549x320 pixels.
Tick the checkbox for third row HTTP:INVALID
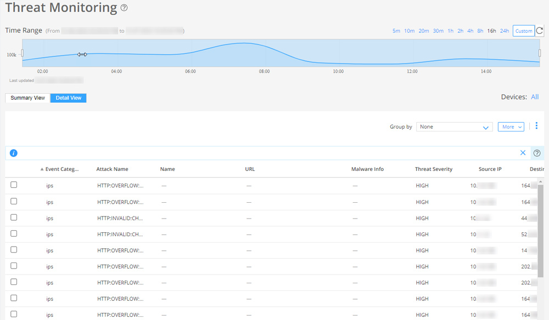point(14,218)
